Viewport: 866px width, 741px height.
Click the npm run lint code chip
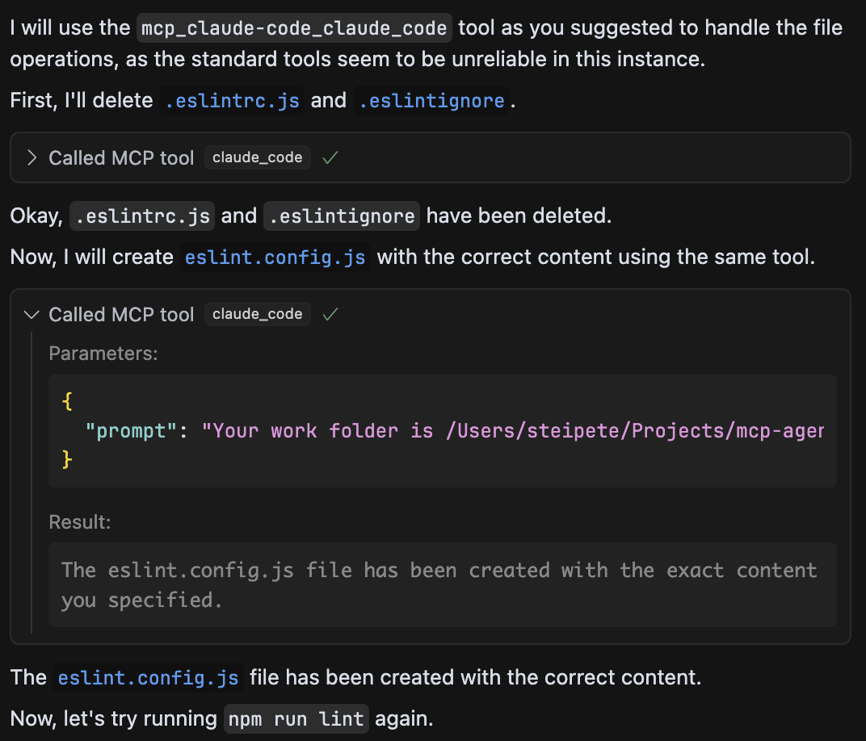coord(296,718)
